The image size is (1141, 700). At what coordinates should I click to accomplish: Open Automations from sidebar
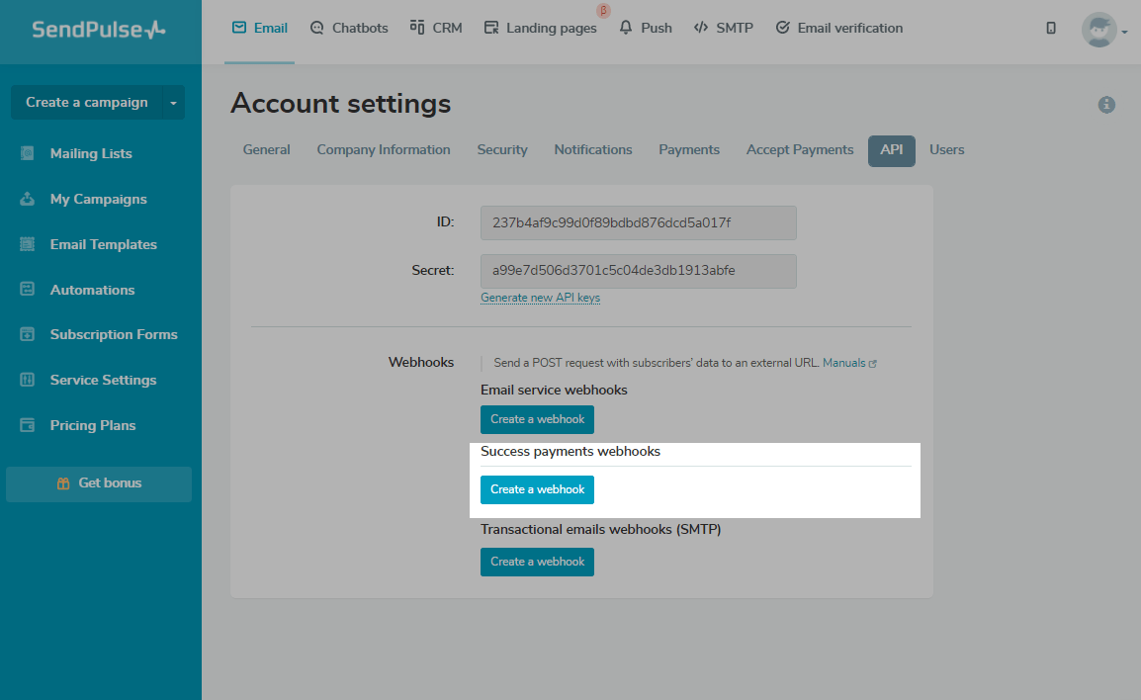(92, 290)
